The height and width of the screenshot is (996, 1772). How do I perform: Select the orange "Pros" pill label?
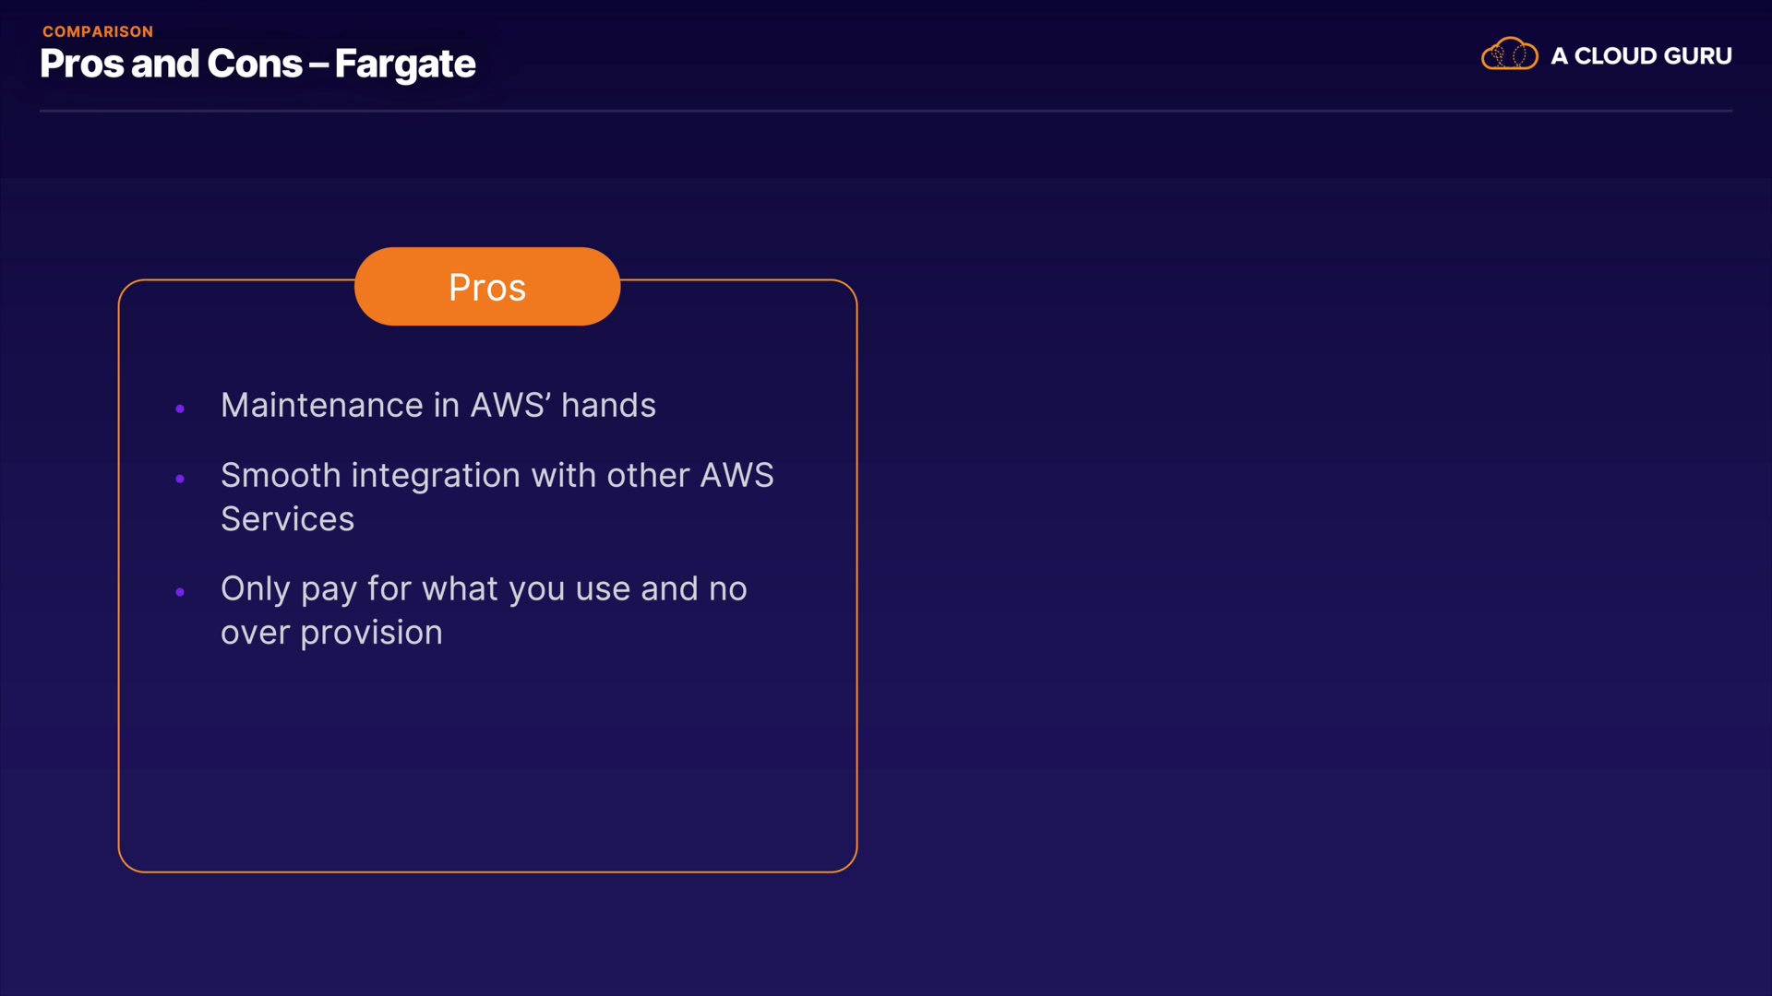(487, 287)
